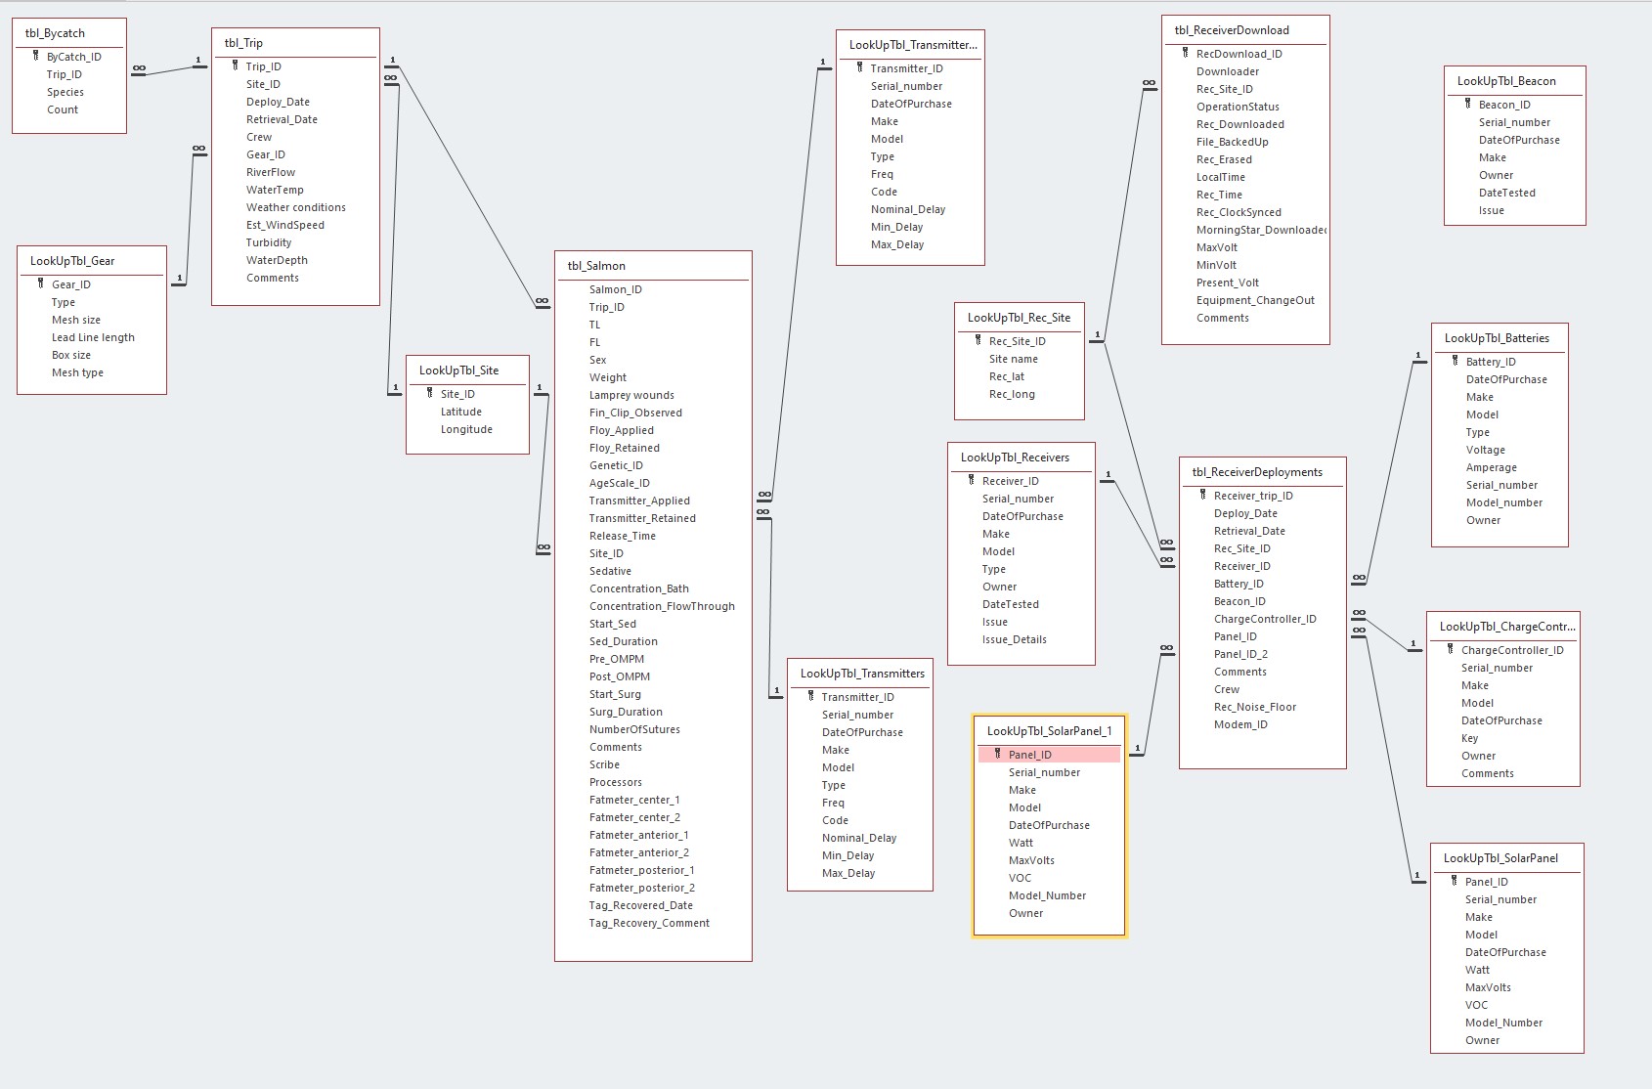Viewport: 1652px width, 1089px height.
Task: Click the key icon in LookUpTbl_Rec_Site table
Action: 978,340
